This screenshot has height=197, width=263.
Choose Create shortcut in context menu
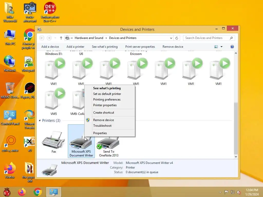110,113
